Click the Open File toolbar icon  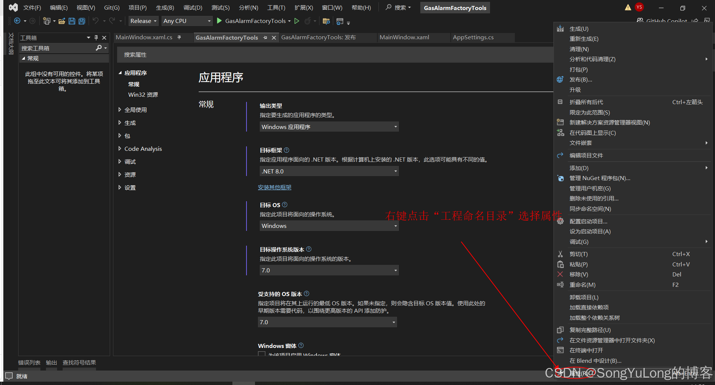(x=62, y=21)
